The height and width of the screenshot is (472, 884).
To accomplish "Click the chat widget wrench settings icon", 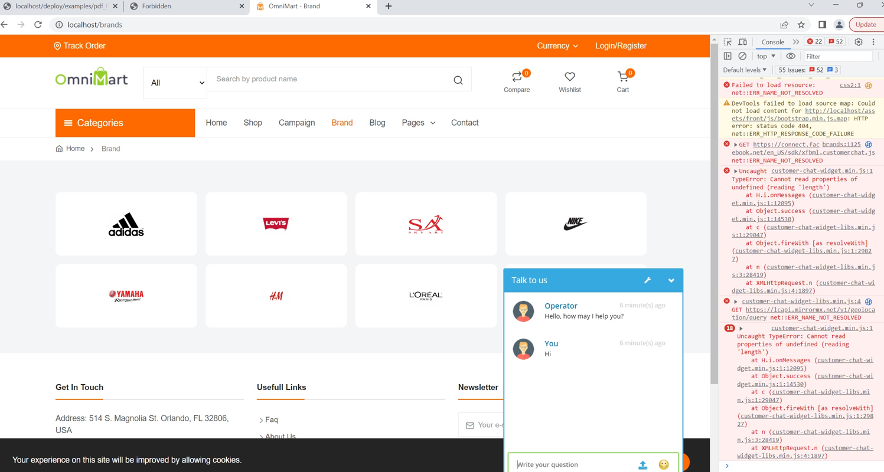I will tap(647, 280).
